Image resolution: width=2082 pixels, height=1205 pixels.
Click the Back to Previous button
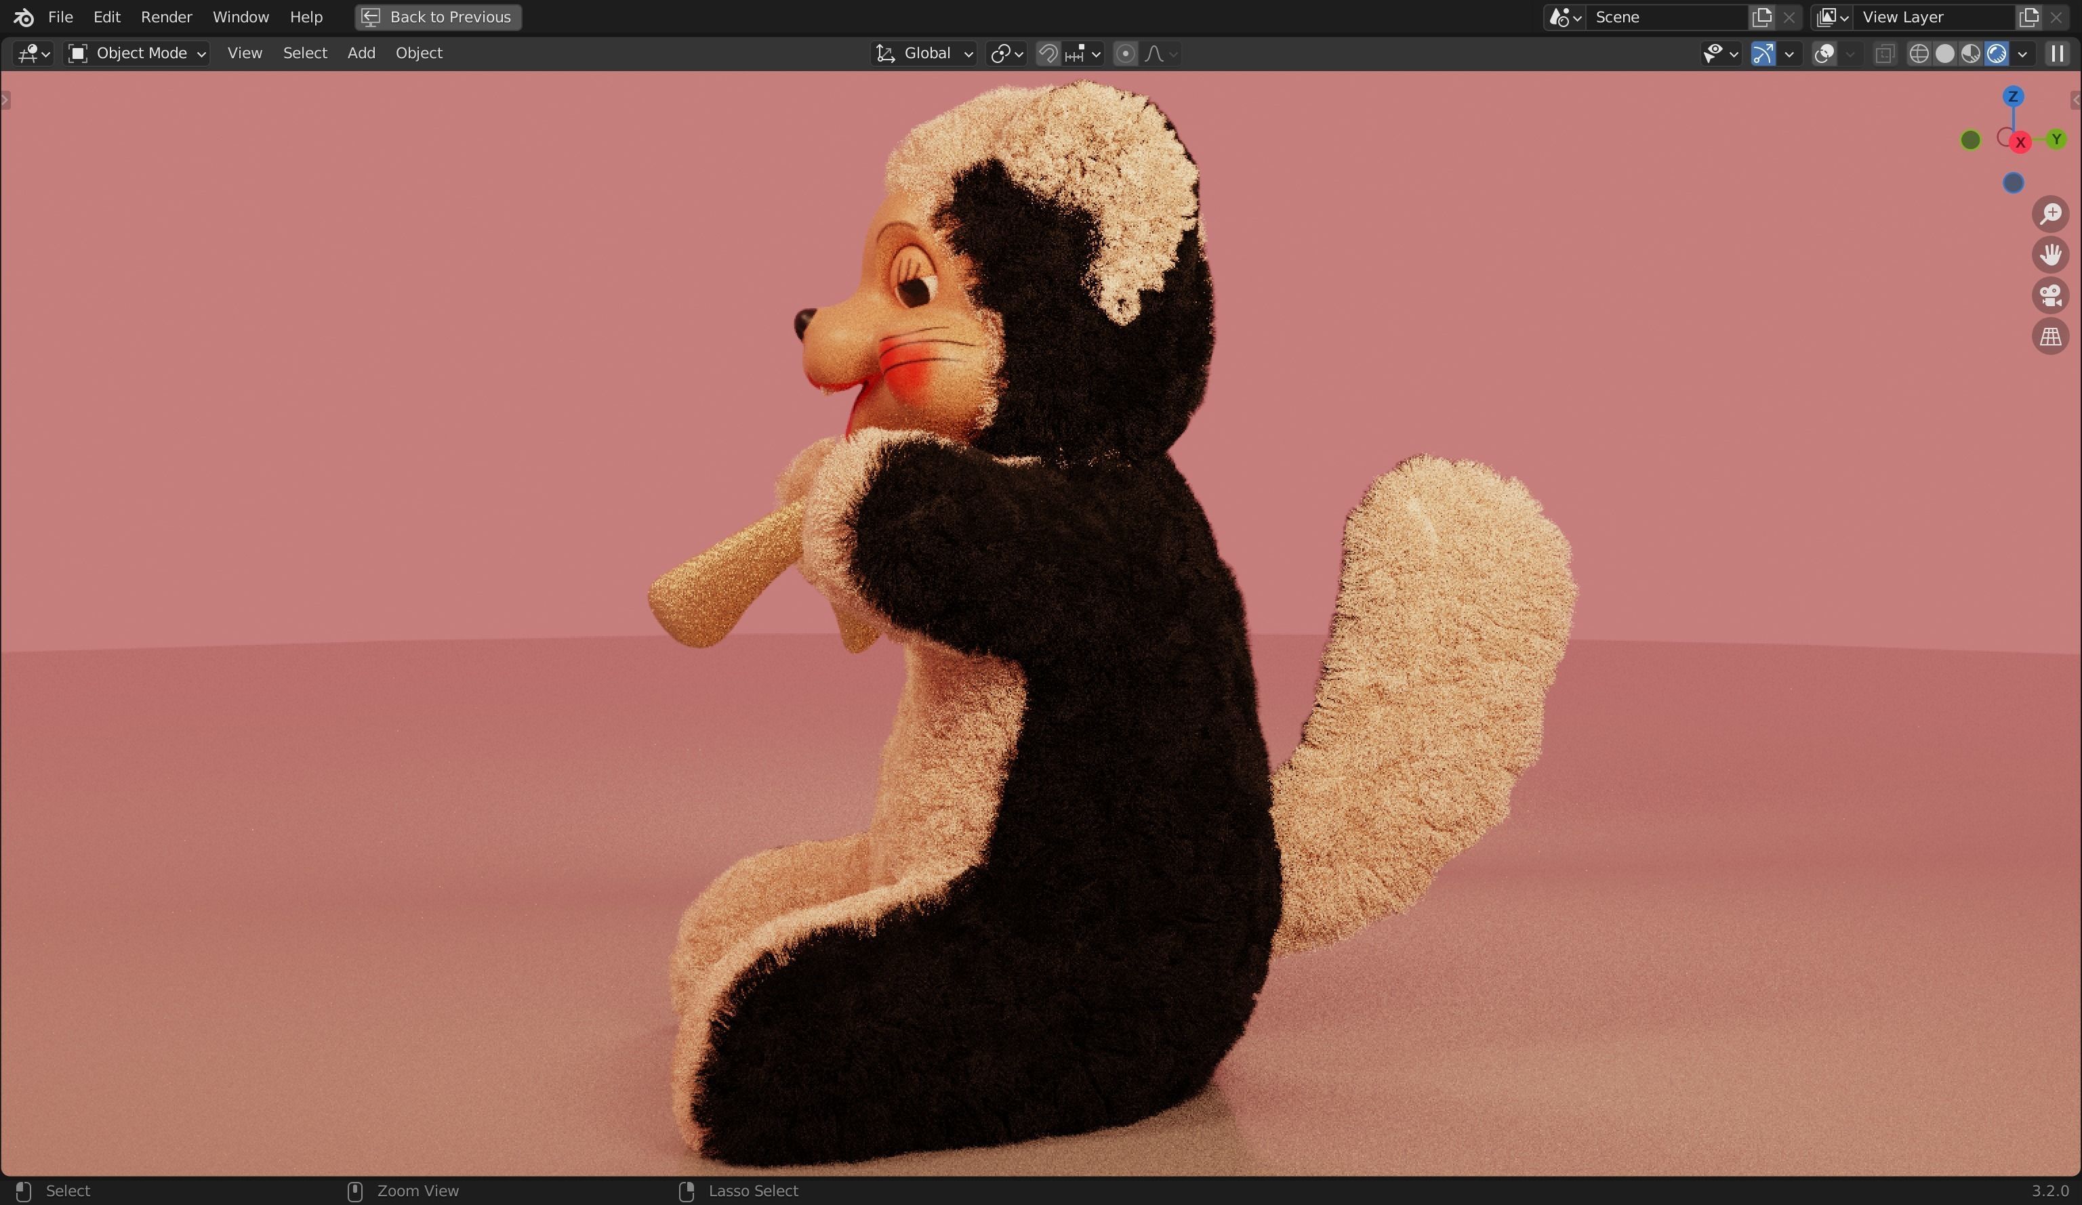click(438, 16)
